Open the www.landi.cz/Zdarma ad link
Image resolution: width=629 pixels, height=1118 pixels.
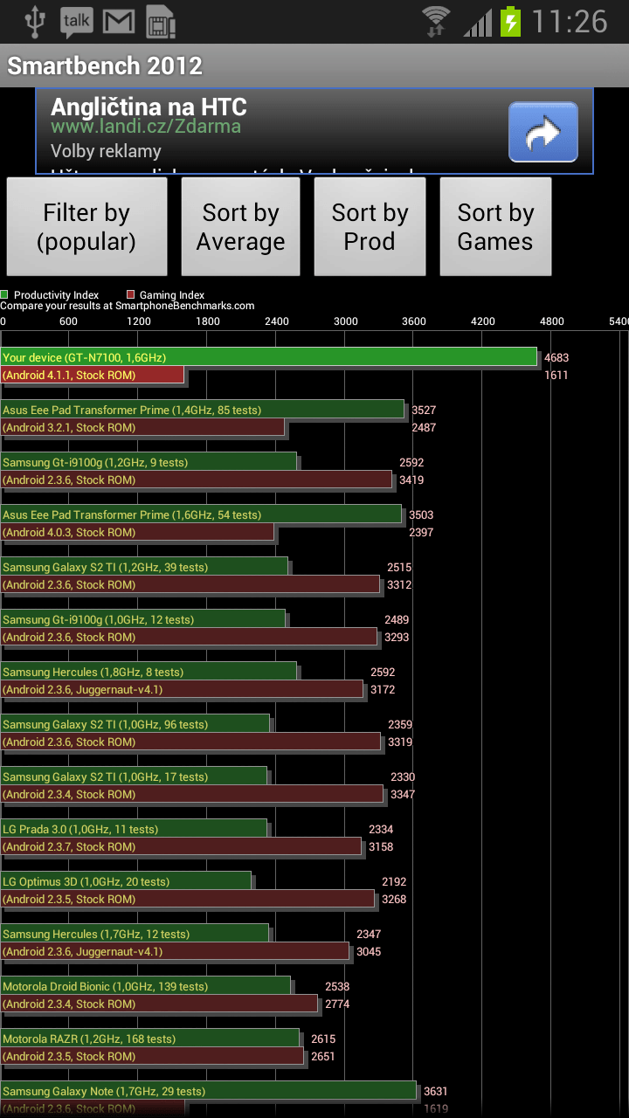146,127
